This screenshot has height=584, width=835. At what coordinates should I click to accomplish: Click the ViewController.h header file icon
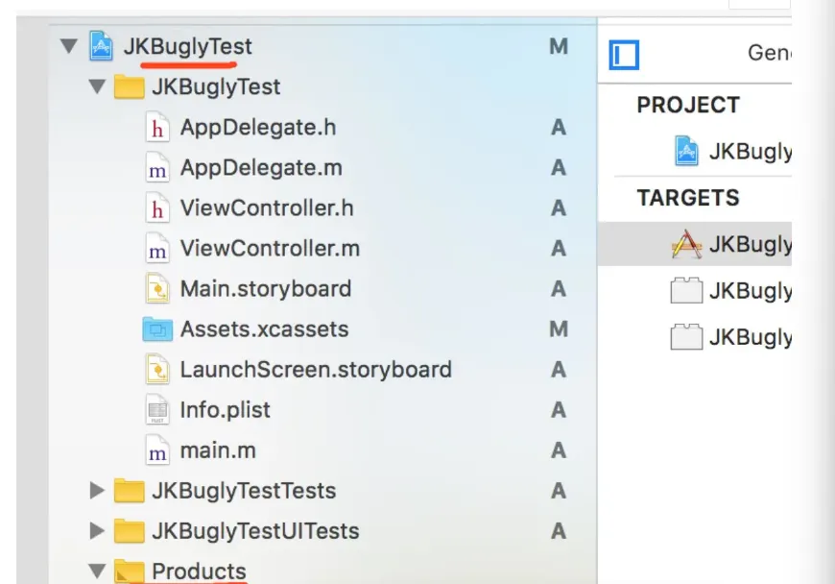157,208
